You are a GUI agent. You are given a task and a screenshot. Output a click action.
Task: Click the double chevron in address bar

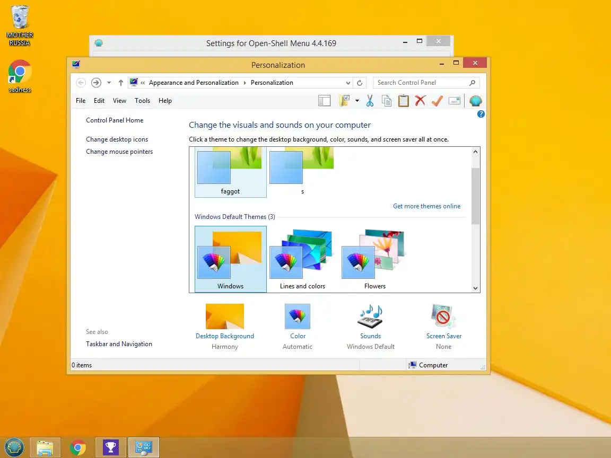click(143, 83)
